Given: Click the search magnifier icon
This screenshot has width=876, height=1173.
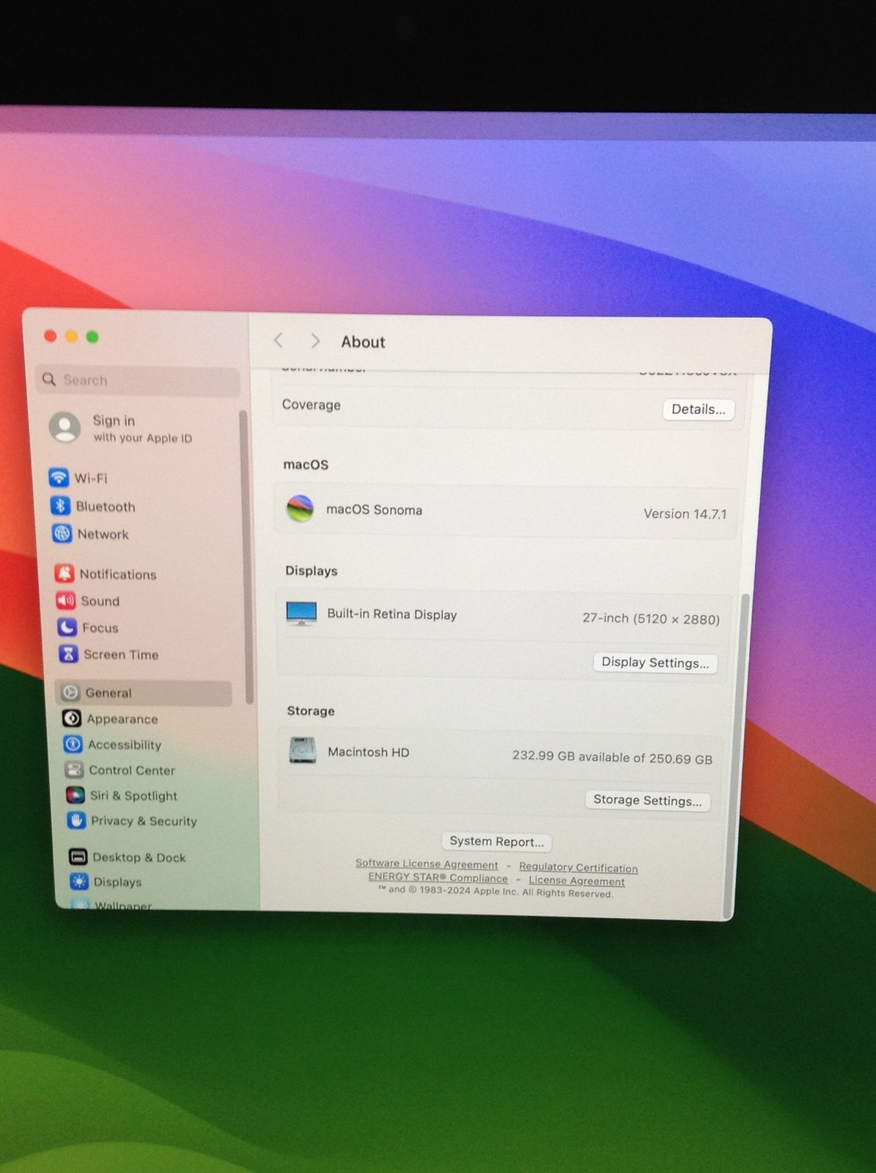Looking at the screenshot, I should tap(49, 379).
